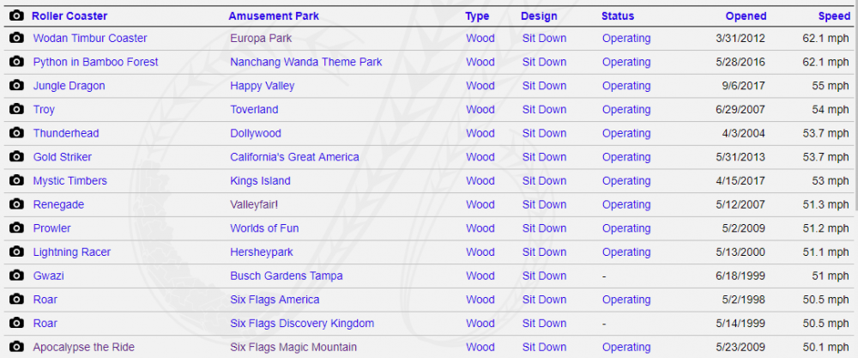The height and width of the screenshot is (358, 858).
Task: Open Worlds of Fun park page
Action: (264, 228)
